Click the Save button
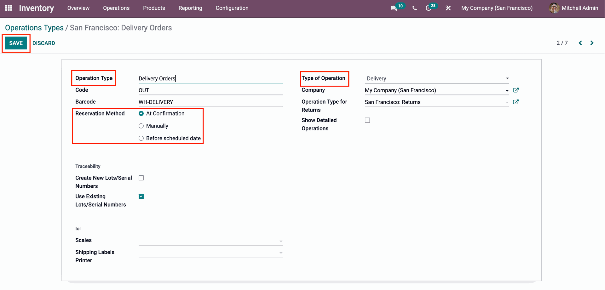The width and height of the screenshot is (605, 290). coord(16,43)
